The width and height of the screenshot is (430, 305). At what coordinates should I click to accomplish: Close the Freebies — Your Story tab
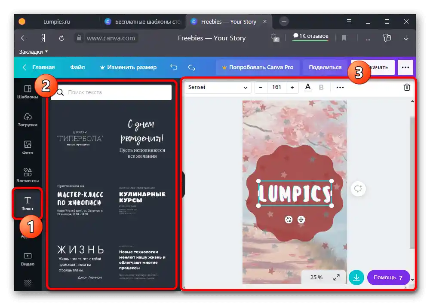tap(265, 21)
